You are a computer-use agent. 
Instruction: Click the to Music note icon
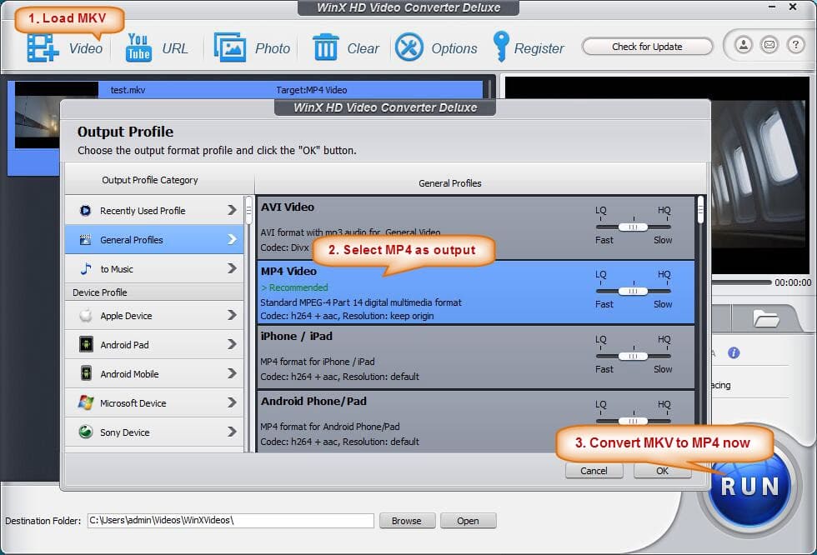click(x=85, y=268)
